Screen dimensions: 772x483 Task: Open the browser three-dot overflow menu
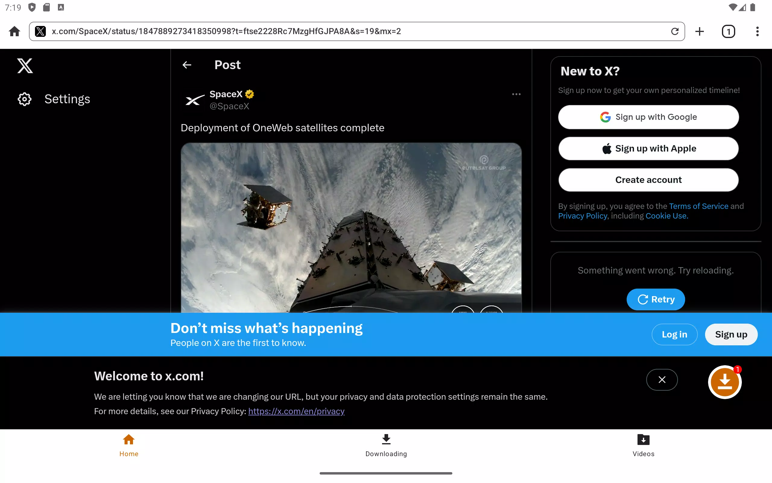(x=757, y=31)
